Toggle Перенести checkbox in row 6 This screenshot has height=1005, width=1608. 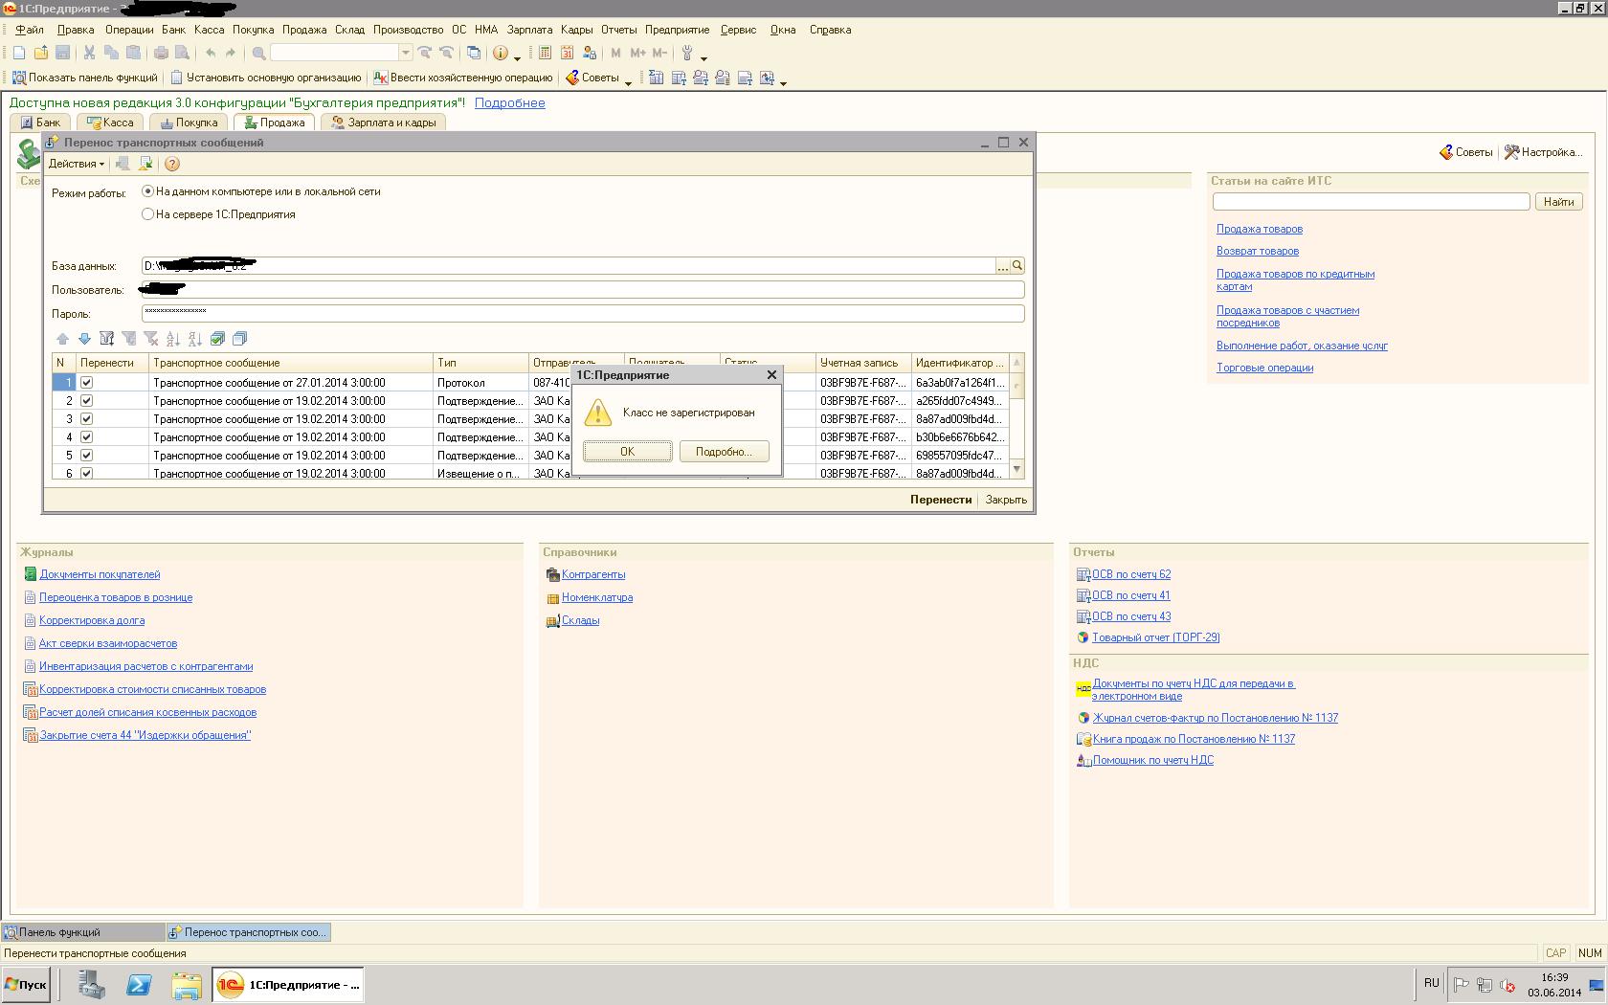pyautogui.click(x=87, y=473)
